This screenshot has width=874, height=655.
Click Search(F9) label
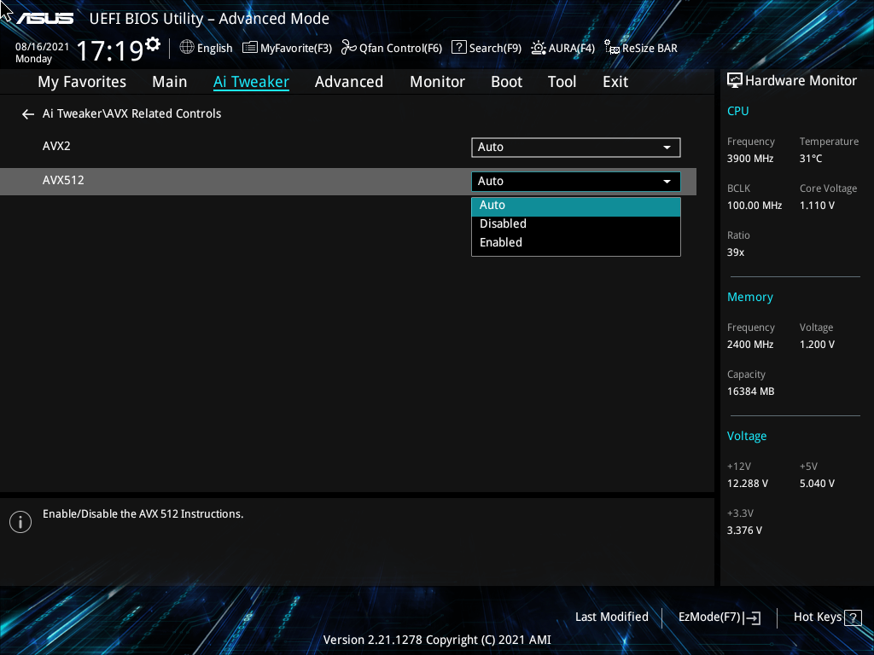click(495, 49)
